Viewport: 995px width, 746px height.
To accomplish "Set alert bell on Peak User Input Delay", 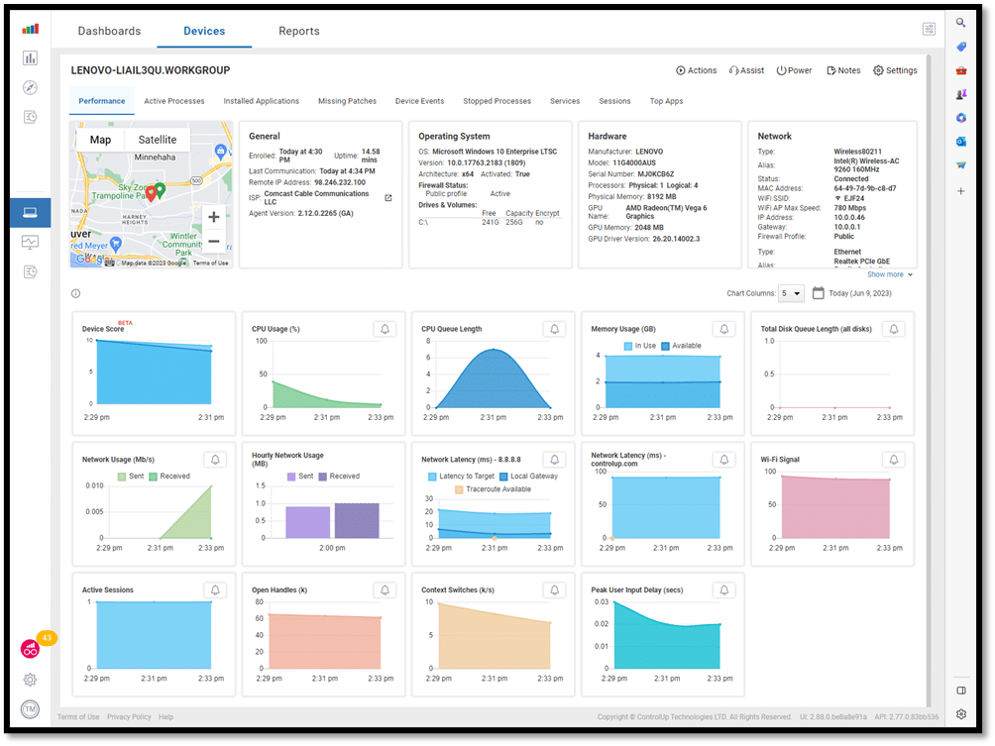I will click(x=724, y=589).
